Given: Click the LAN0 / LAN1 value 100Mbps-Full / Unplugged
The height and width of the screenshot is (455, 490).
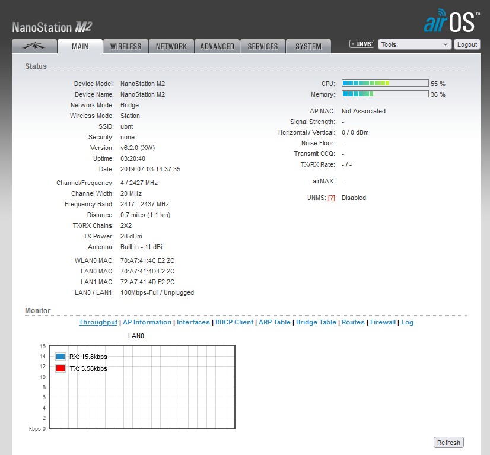Looking at the screenshot, I should click(157, 293).
